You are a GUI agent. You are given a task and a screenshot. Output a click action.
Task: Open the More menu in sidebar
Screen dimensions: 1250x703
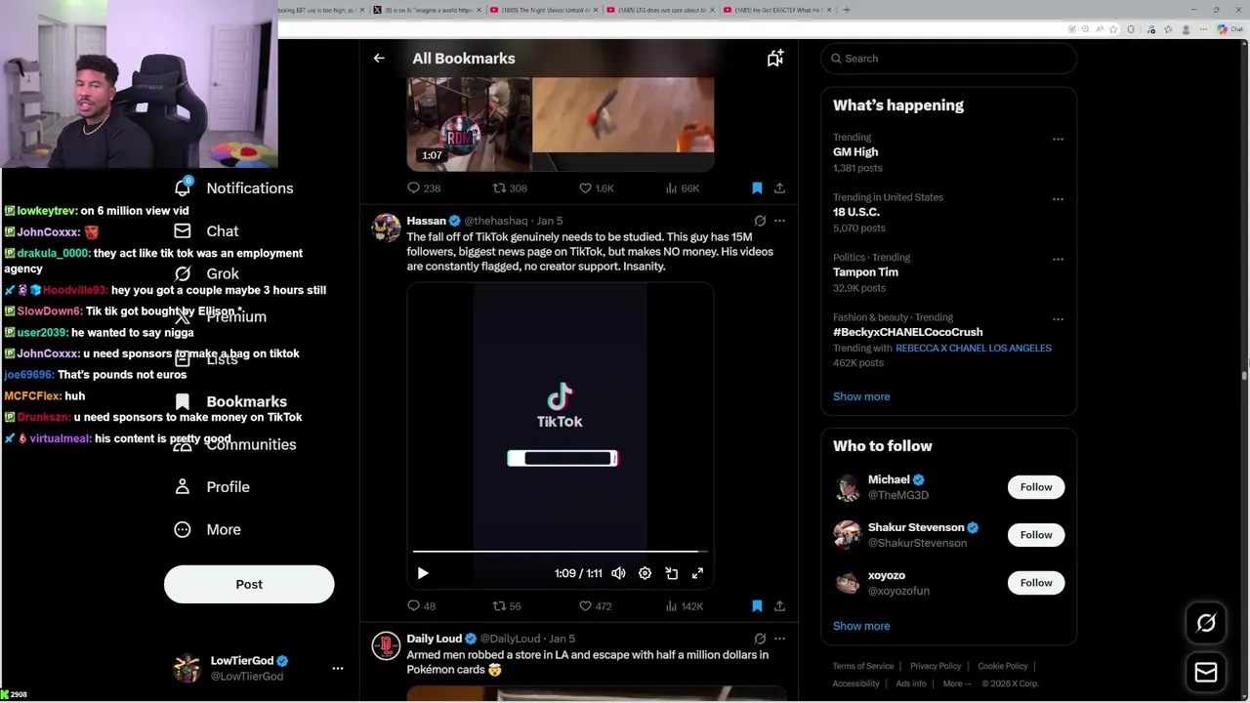207,529
